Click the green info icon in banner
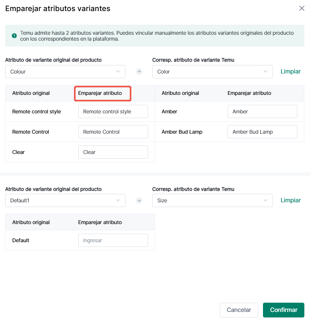The width and height of the screenshot is (311, 323). click(x=14, y=36)
